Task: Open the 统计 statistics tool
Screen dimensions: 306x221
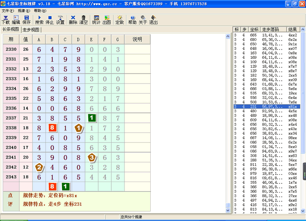Action: [x=96, y=20]
